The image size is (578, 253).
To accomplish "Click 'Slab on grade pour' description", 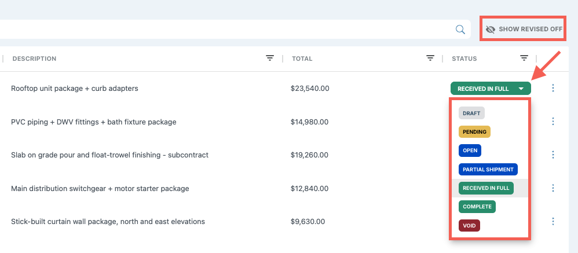I will [110, 155].
